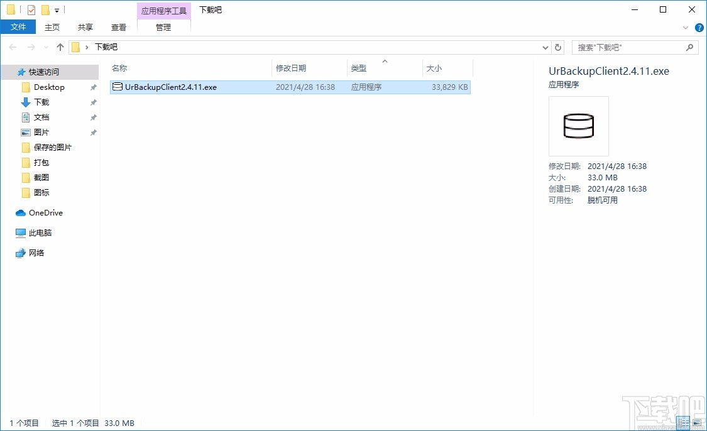Unpin Desktop from Quick Access via pin icon

(93, 87)
